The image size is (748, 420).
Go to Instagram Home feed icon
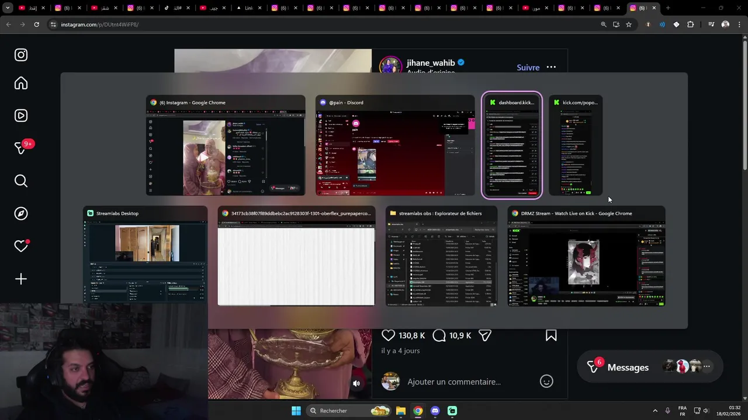(21, 83)
